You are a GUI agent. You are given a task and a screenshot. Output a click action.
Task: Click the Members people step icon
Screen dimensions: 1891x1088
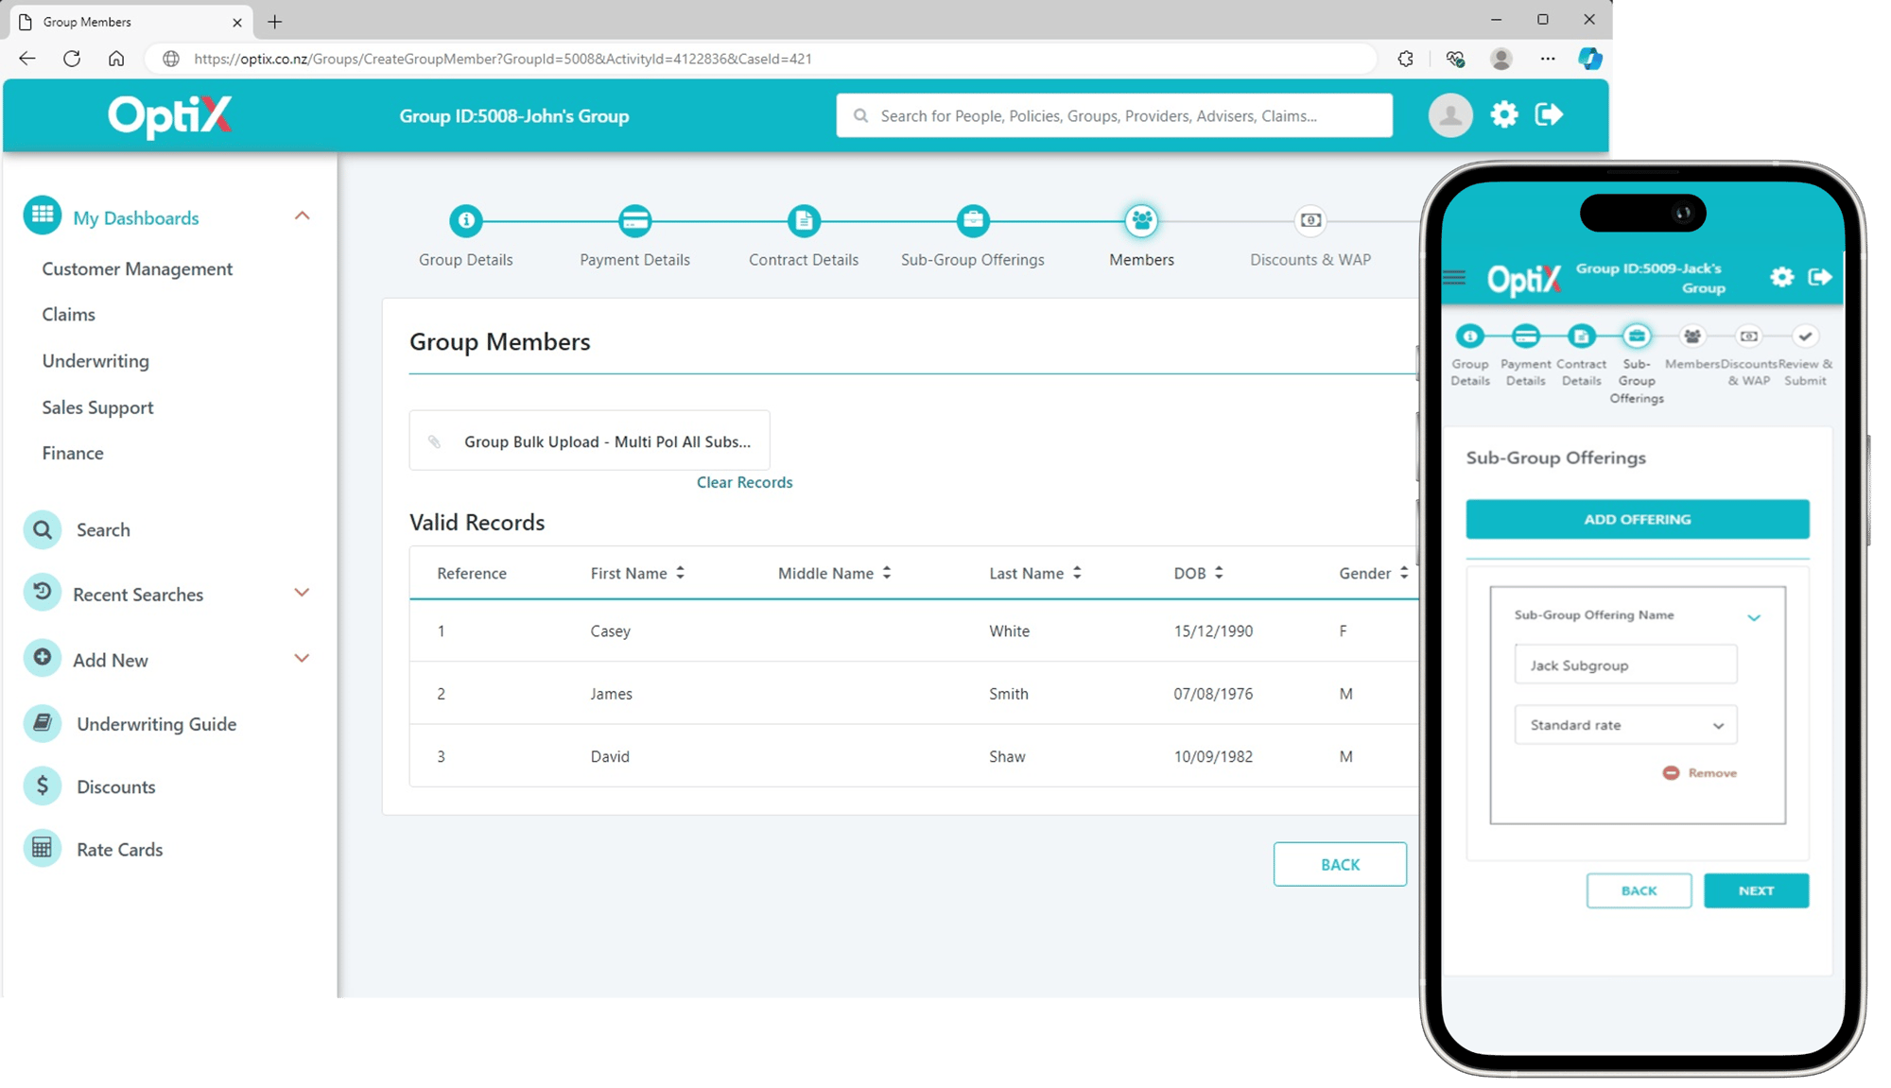[1141, 220]
